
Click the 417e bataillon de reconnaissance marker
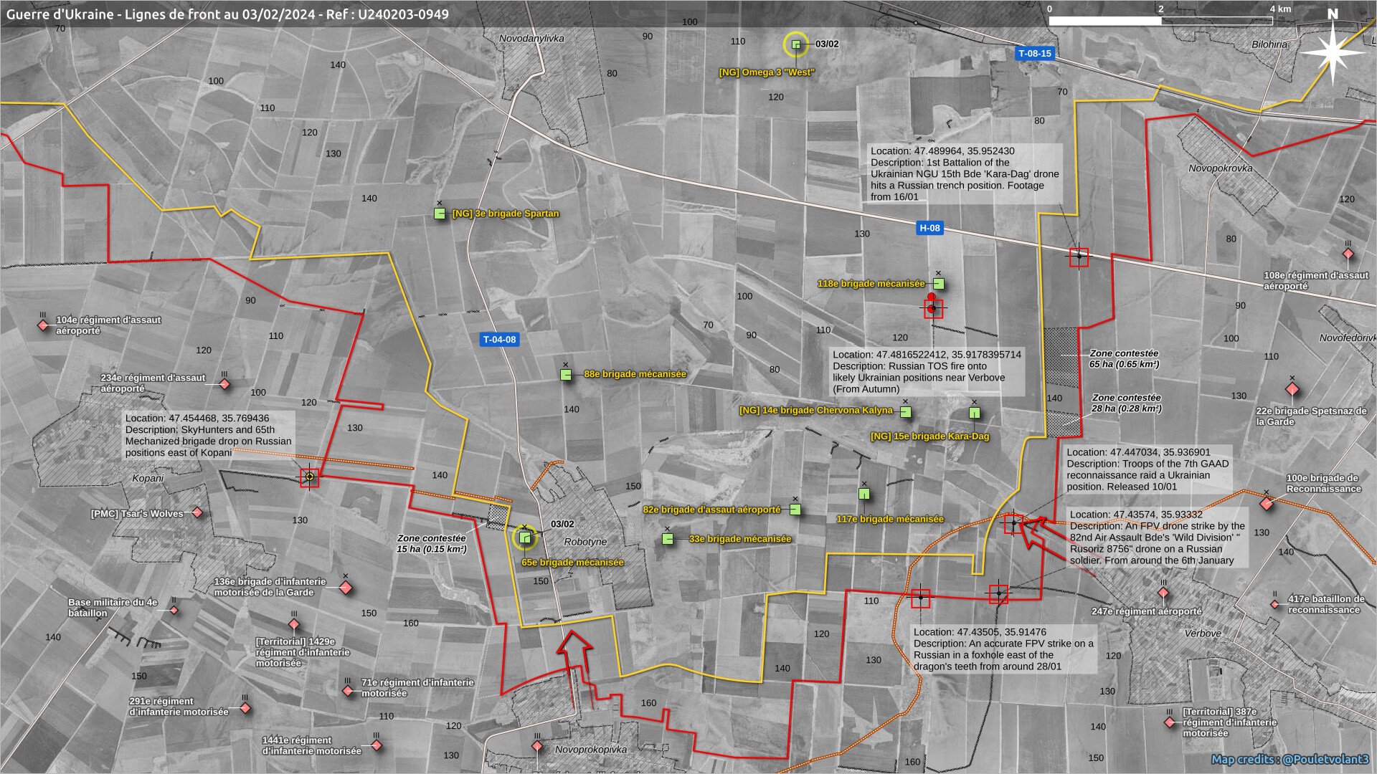(1275, 604)
